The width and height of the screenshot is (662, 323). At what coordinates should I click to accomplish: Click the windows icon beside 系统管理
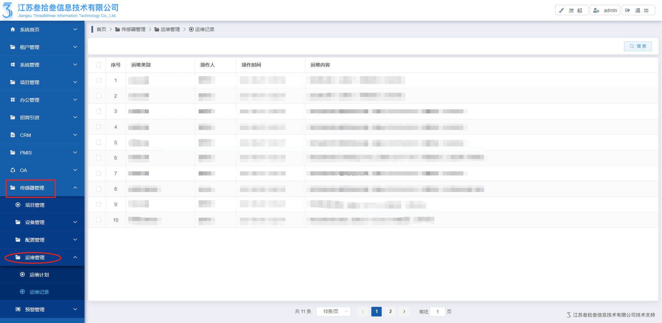coord(13,65)
